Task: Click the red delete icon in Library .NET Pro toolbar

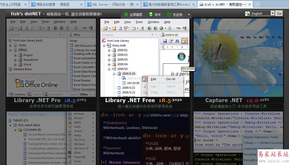Action: tap(48, 28)
